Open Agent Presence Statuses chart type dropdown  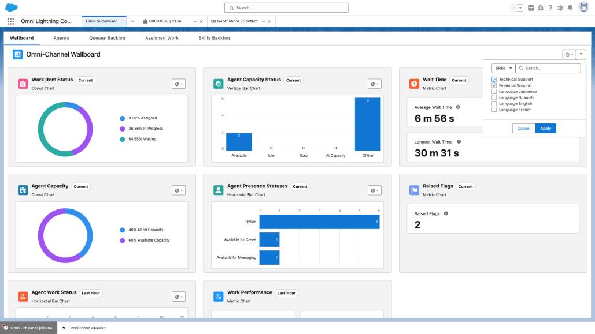pyautogui.click(x=375, y=190)
